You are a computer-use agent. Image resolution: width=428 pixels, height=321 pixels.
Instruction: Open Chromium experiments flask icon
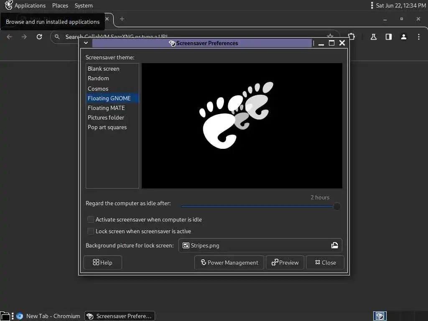(374, 37)
